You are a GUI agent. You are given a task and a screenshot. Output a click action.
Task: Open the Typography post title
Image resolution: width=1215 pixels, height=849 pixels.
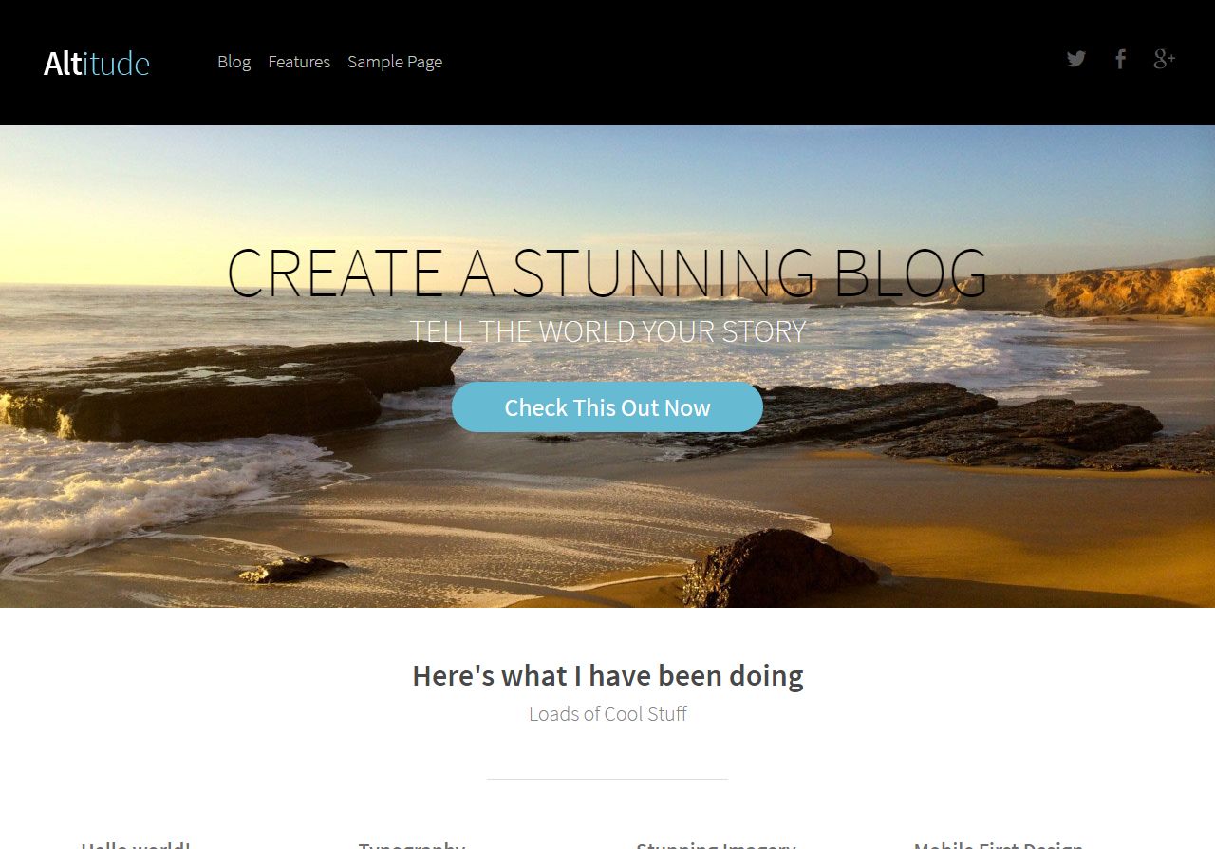pos(412,844)
